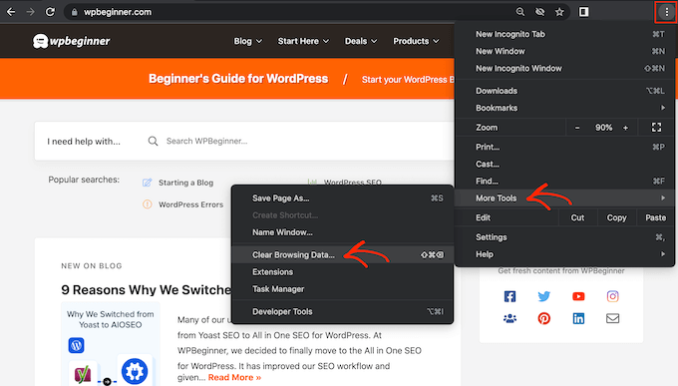
Task: Click the three-dot Chrome menu button
Action: 667,12
